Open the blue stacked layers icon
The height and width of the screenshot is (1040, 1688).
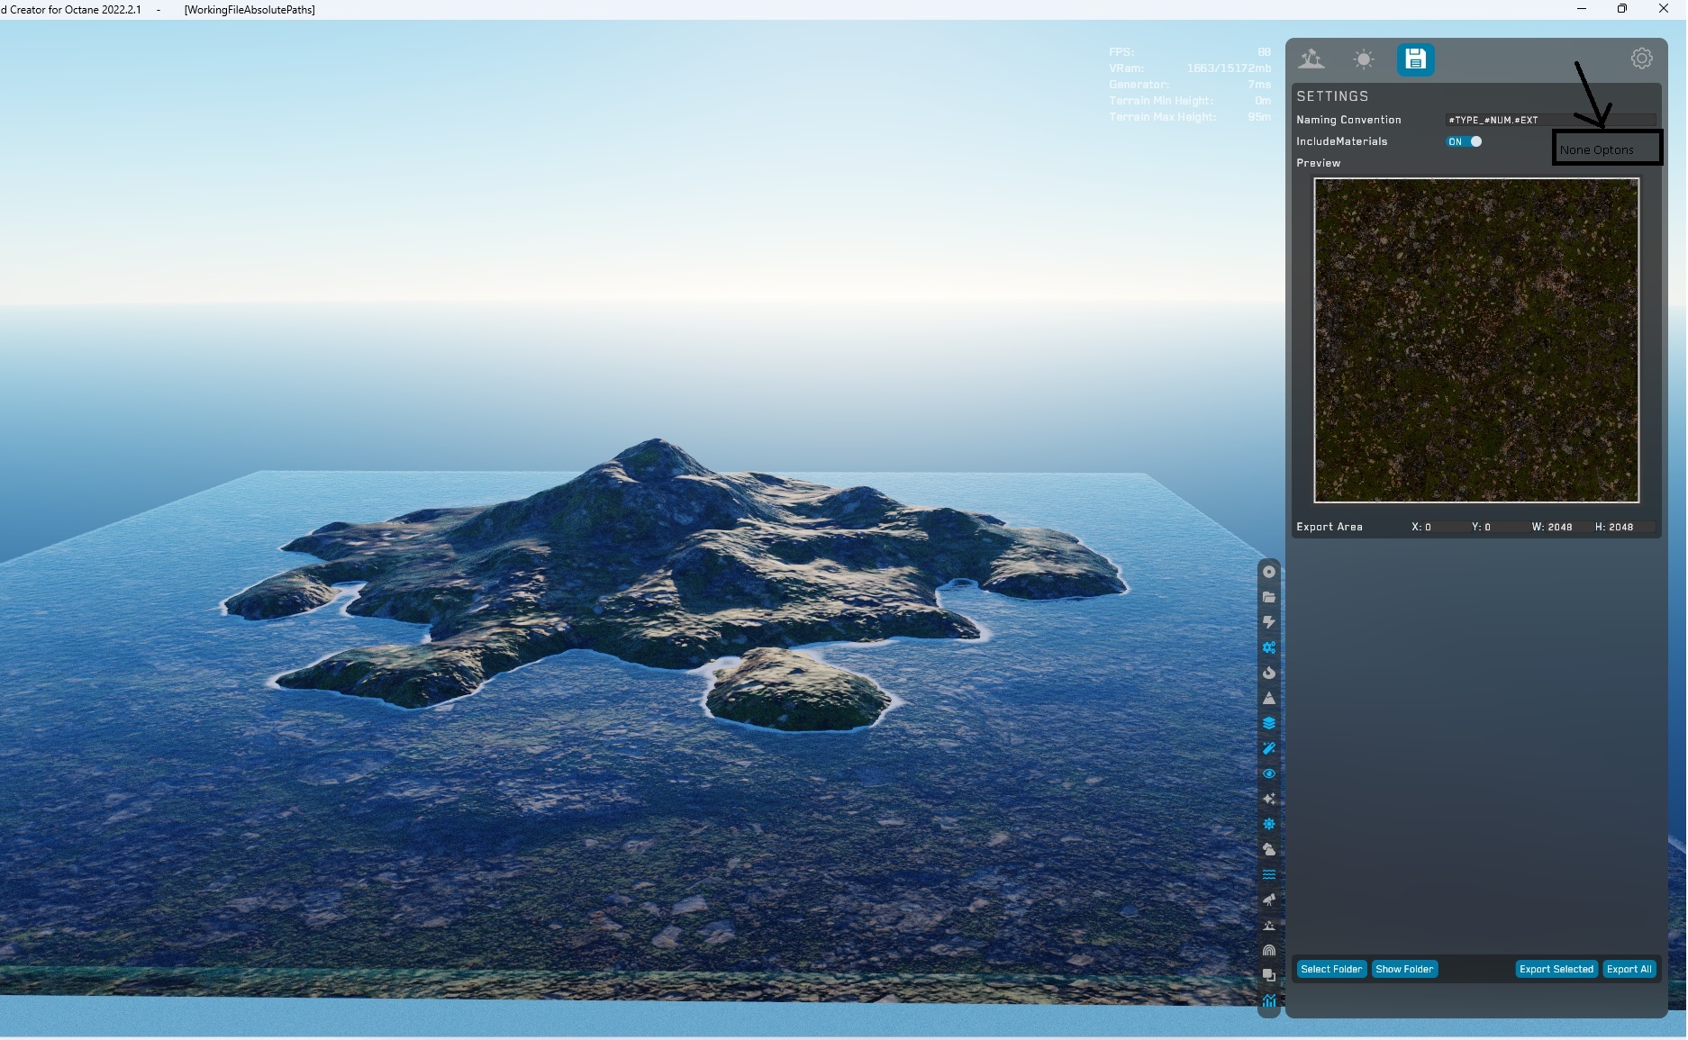tap(1269, 723)
